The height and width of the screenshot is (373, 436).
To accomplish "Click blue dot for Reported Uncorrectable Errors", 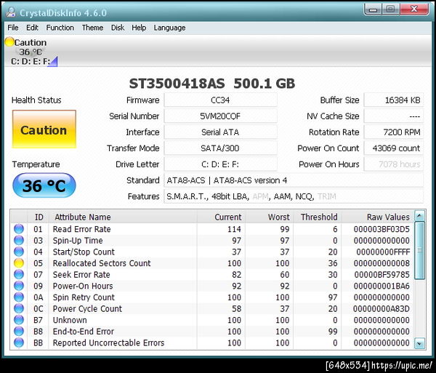I will click(x=19, y=343).
